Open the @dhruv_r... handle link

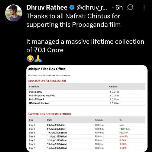pos(92,8)
